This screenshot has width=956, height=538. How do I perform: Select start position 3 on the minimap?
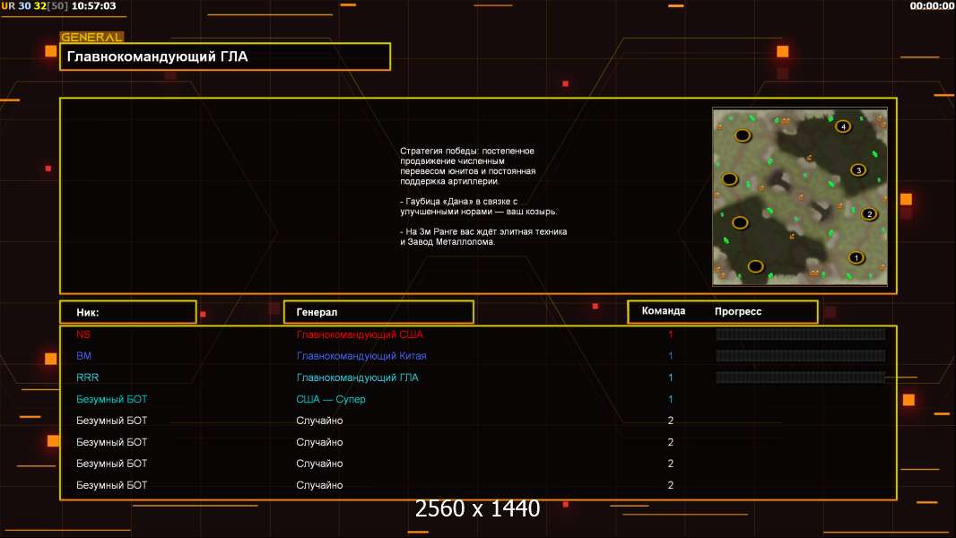(858, 170)
